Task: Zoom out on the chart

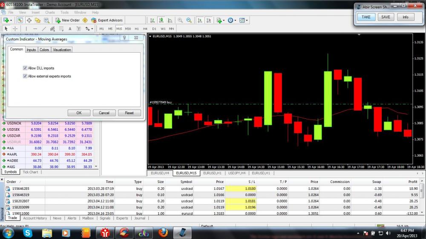Action: 189,20
